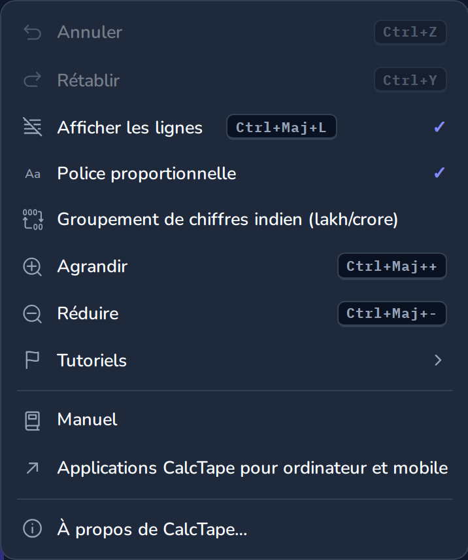This screenshot has width=468, height=560.
Task: Click the Aa font icon
Action: [33, 174]
